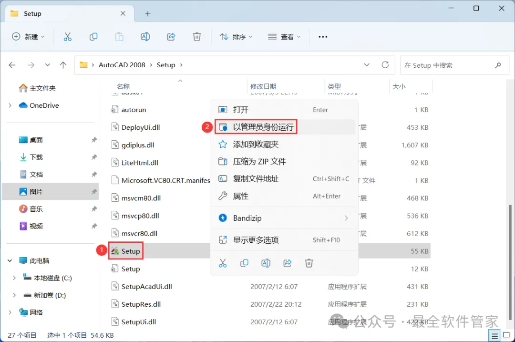
Task: Click the Cut icon in the top toolbar
Action: tap(67, 37)
